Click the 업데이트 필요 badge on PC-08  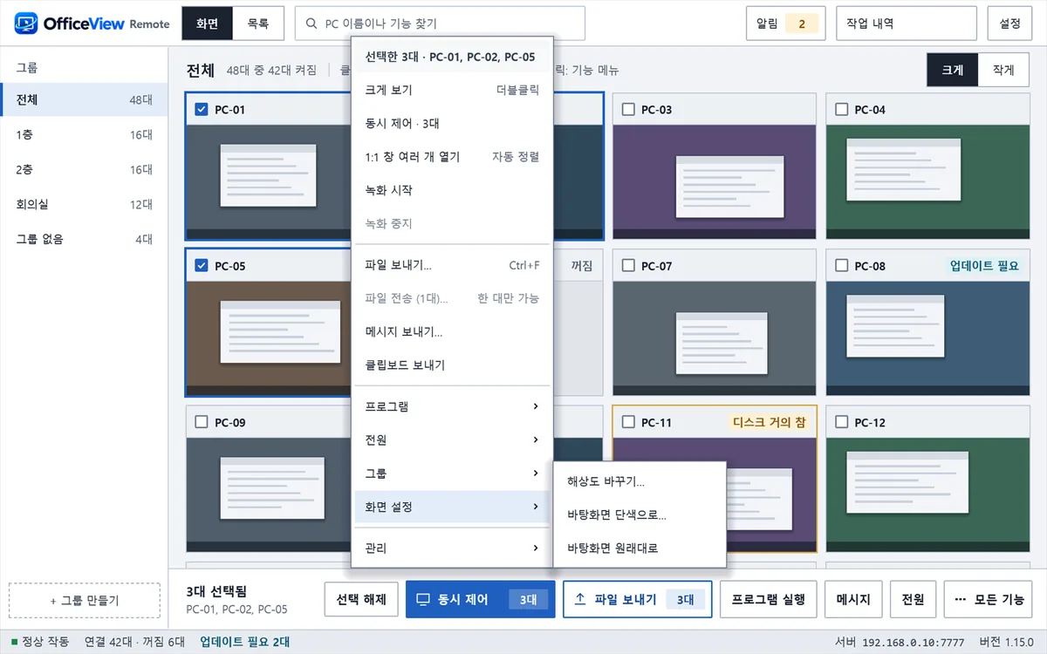[984, 266]
